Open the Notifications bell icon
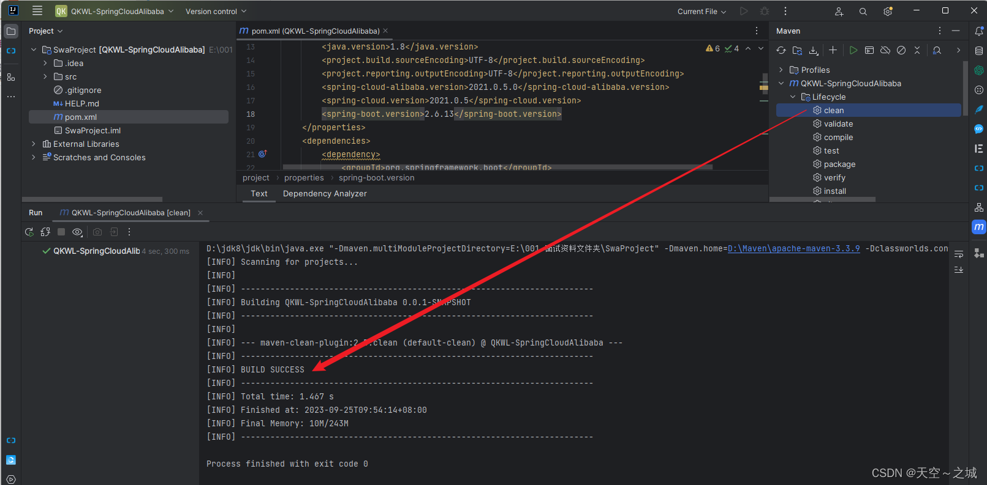The image size is (987, 485). tap(979, 31)
